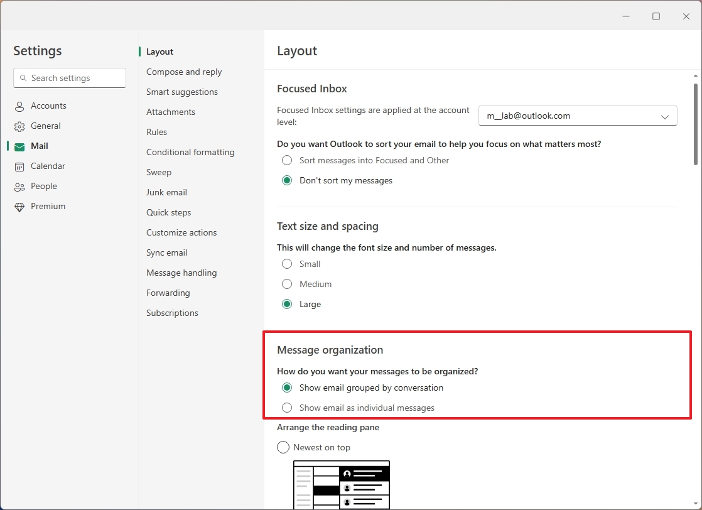Click the Text size and spacing heading
702x510 pixels.
[328, 227]
